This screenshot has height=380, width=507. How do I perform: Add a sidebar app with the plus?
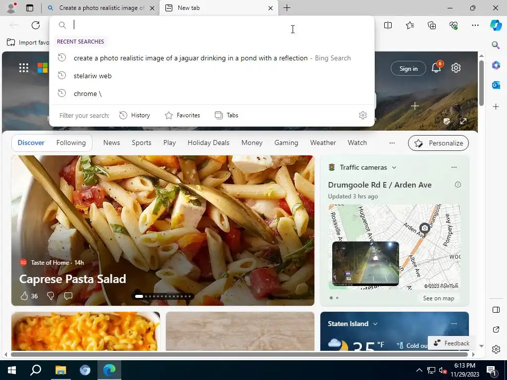[x=496, y=107]
